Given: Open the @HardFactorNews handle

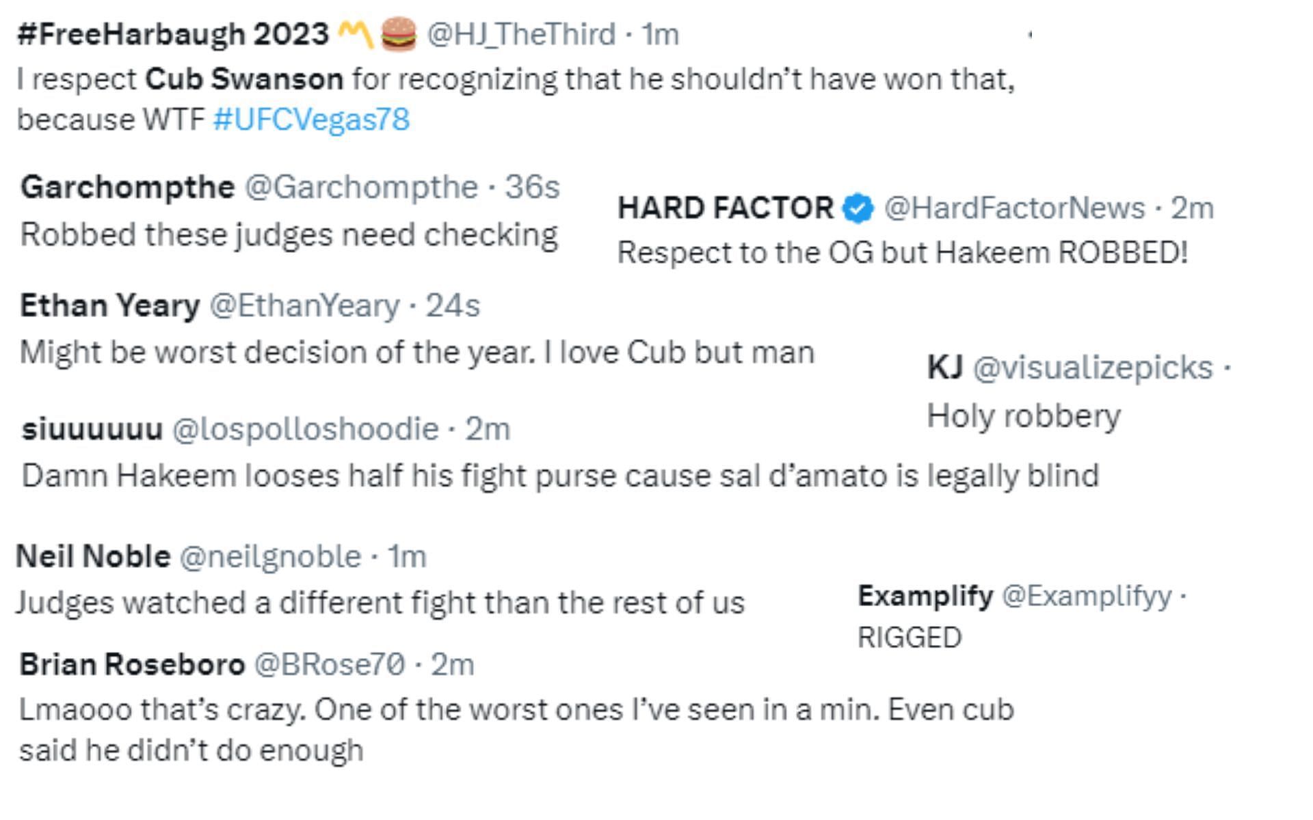Looking at the screenshot, I should point(1014,208).
